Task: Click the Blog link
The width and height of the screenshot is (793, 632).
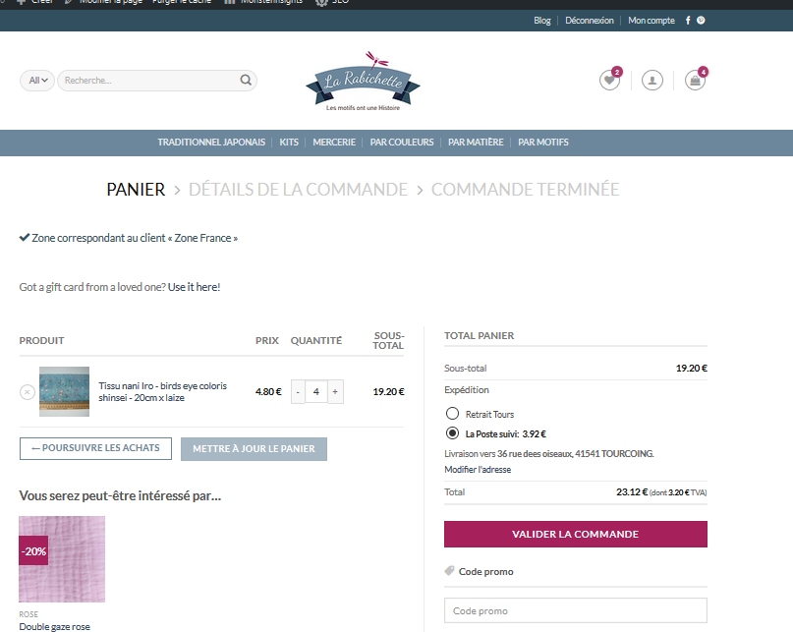Action: click(x=542, y=21)
